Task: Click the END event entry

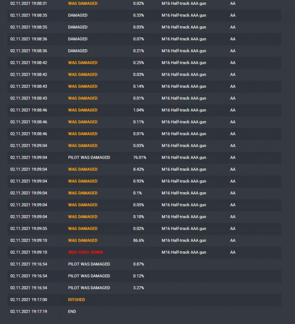Action: [x=72, y=311]
